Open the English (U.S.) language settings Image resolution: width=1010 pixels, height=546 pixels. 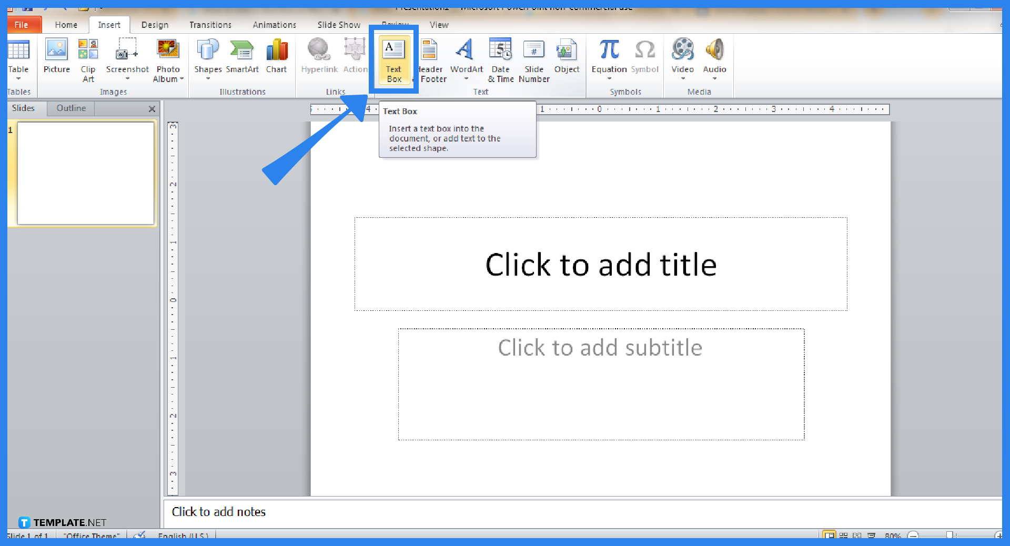[183, 535]
